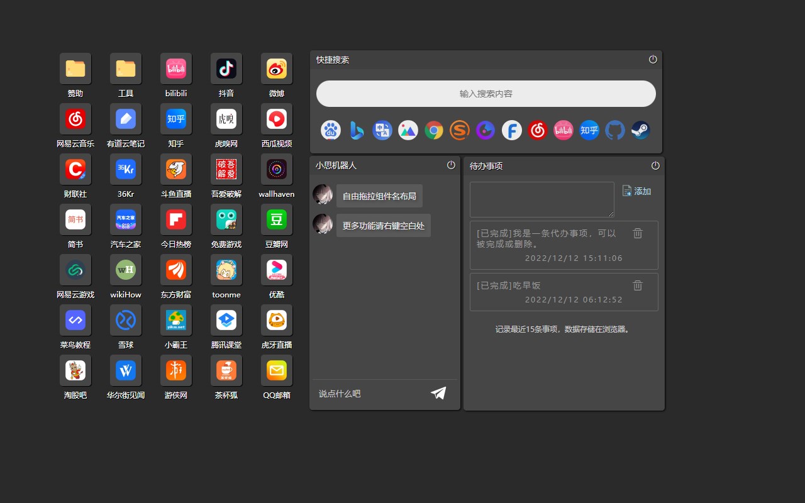The height and width of the screenshot is (503, 805).
Task: Choose the Chrome-style Google search icon
Action: point(434,130)
